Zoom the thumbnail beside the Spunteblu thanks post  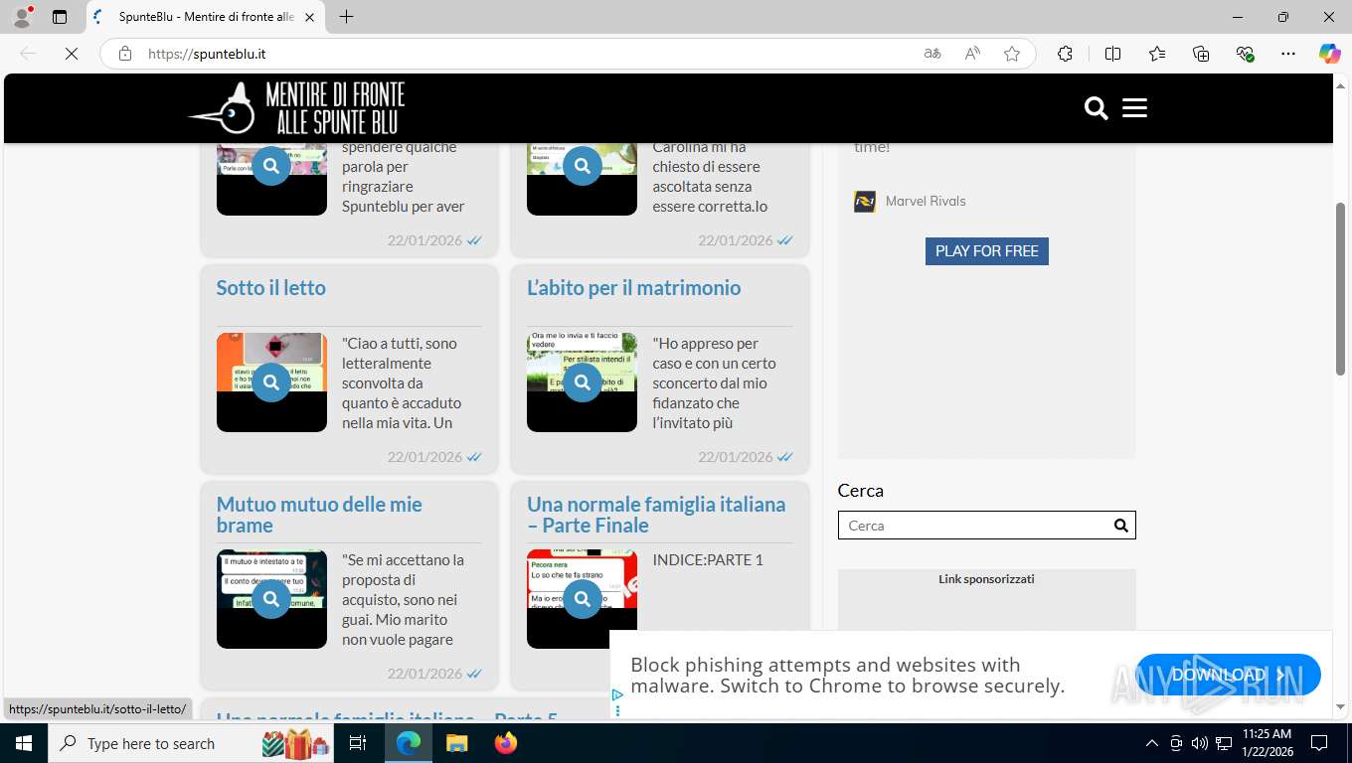[271, 166]
